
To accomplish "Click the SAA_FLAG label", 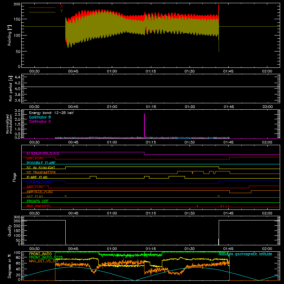I will click(35, 187).
